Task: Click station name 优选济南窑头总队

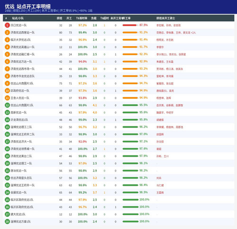Action: tap(21, 178)
